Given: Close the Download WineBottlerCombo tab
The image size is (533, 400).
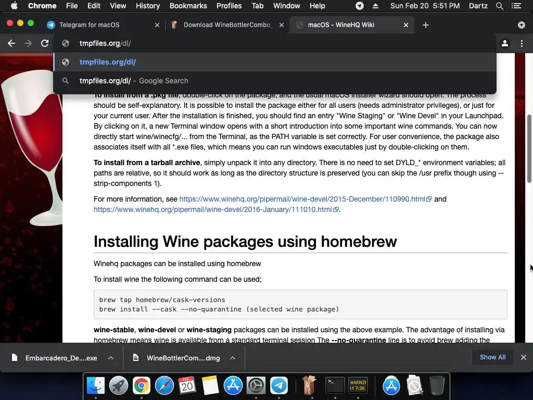Looking at the screenshot, I should tap(282, 25).
